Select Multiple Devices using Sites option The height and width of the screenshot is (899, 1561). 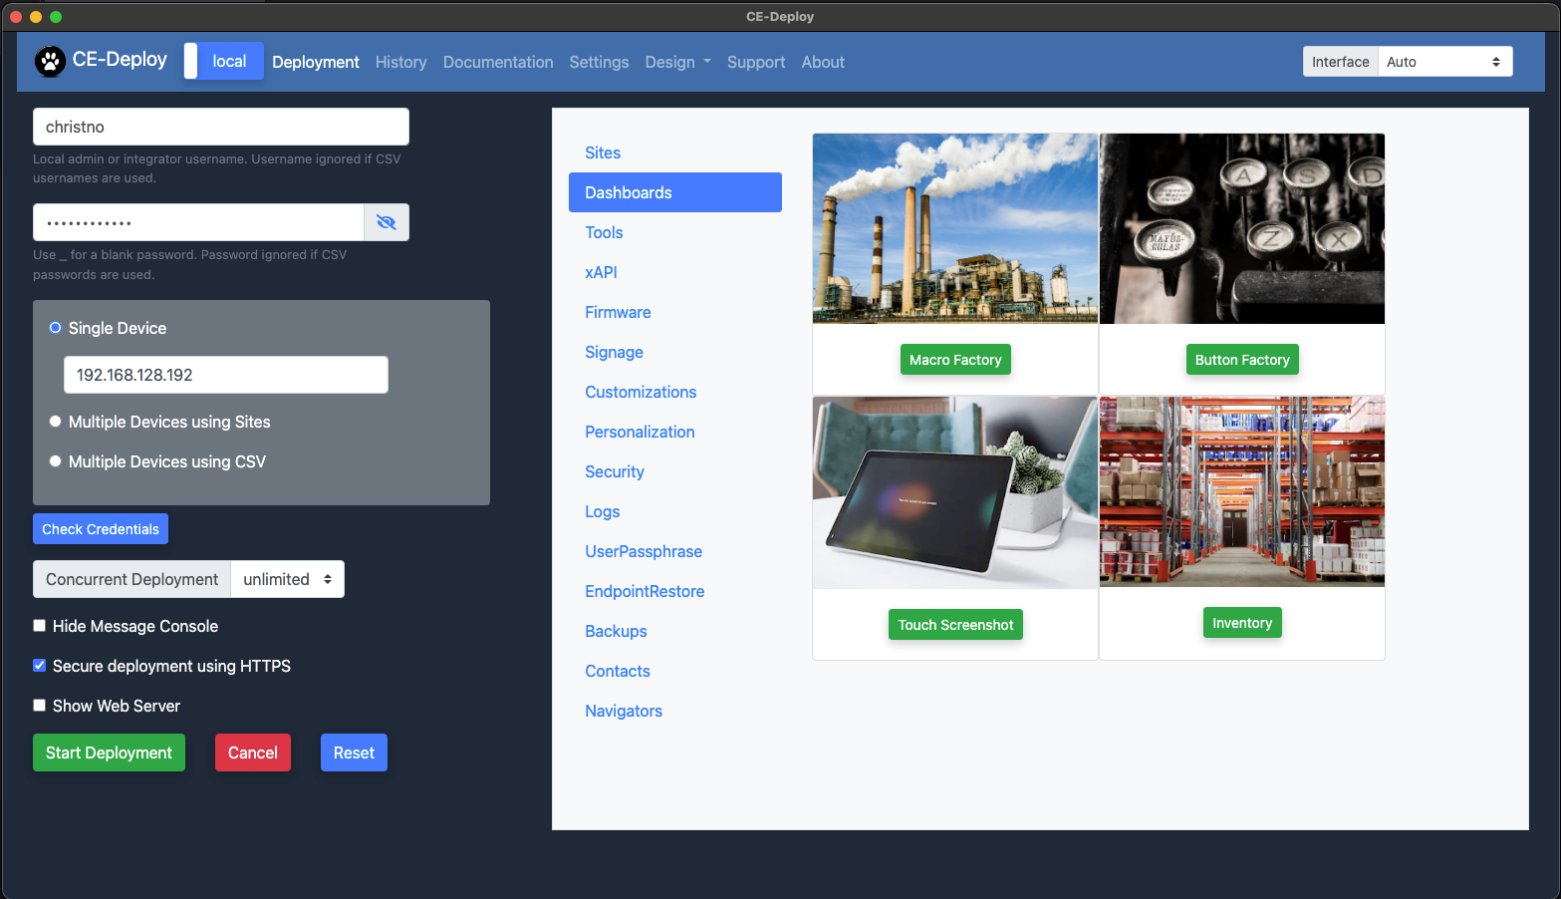click(56, 422)
